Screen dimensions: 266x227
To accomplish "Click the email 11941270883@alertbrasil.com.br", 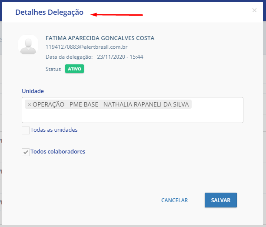I will [86, 47].
